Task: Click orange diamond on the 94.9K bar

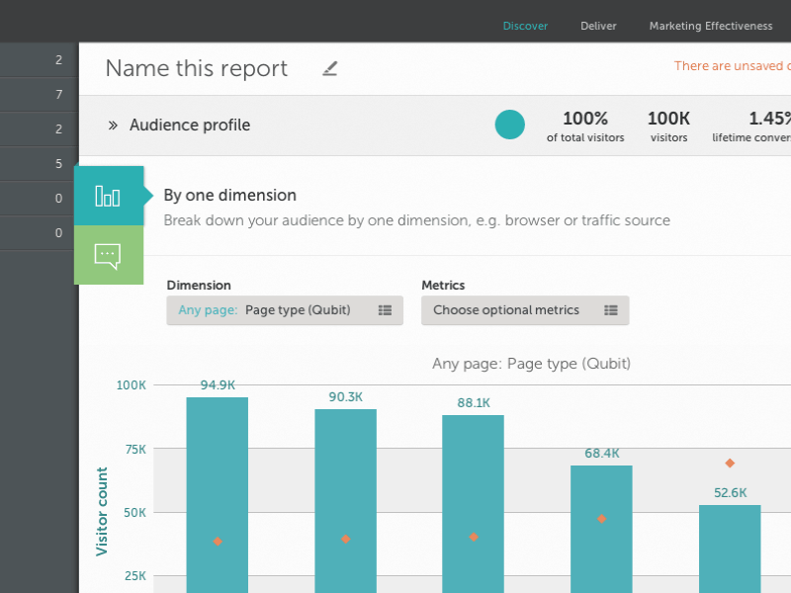Action: click(218, 541)
